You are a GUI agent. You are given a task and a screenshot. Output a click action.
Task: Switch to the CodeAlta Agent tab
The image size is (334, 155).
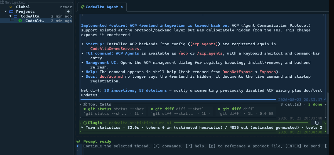[102, 7]
